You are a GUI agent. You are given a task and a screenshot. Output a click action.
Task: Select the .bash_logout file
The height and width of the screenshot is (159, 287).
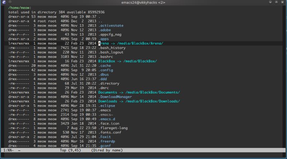click(x=111, y=52)
